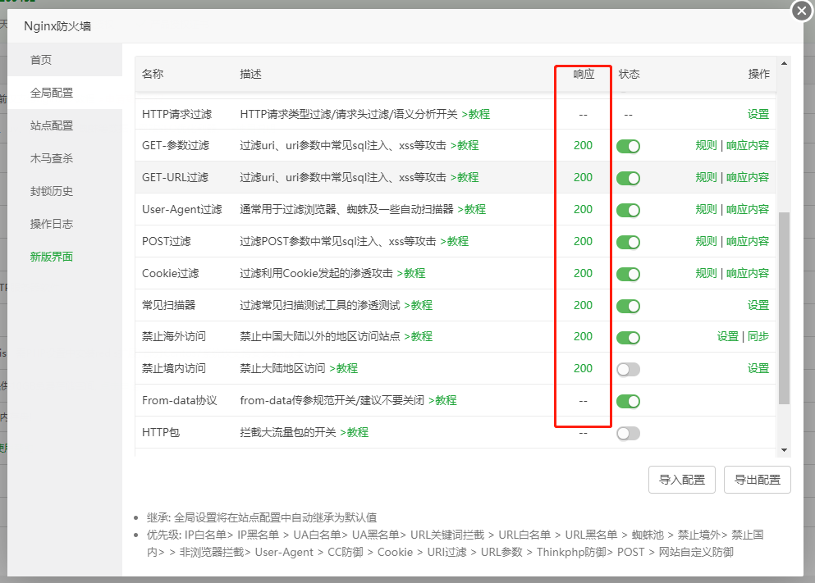Toggle the POST过滤 switch

[x=628, y=242]
